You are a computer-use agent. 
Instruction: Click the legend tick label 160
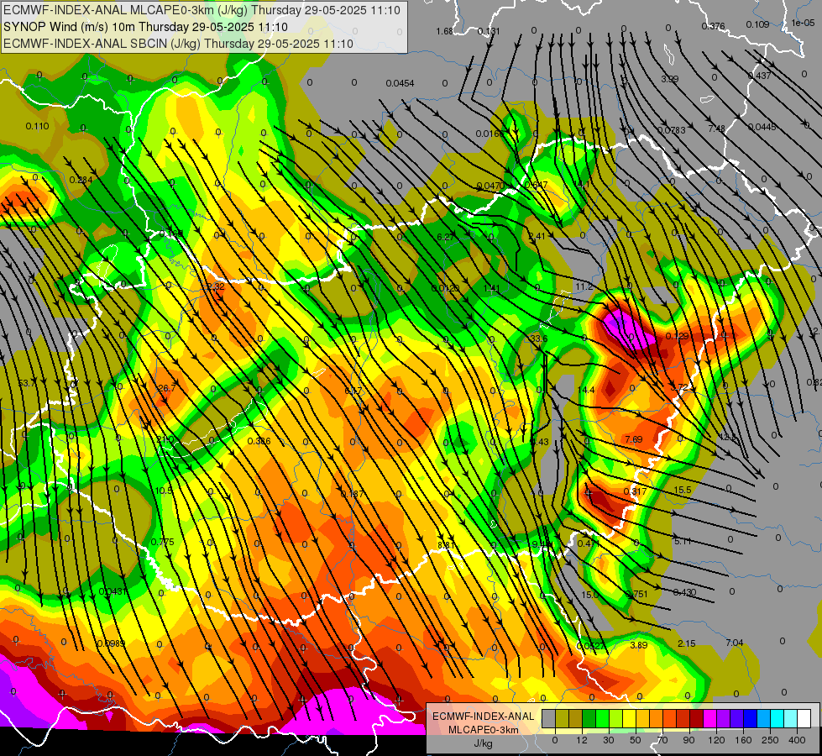coord(743,740)
